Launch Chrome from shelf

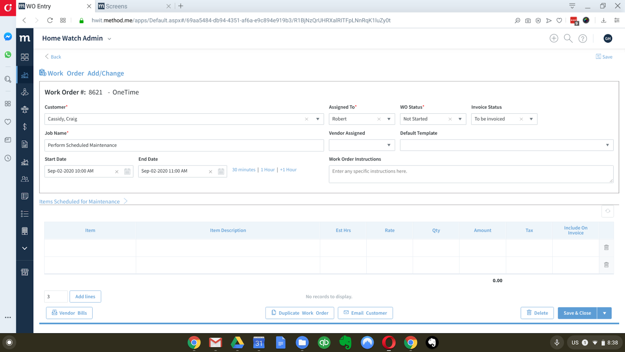tap(194, 343)
